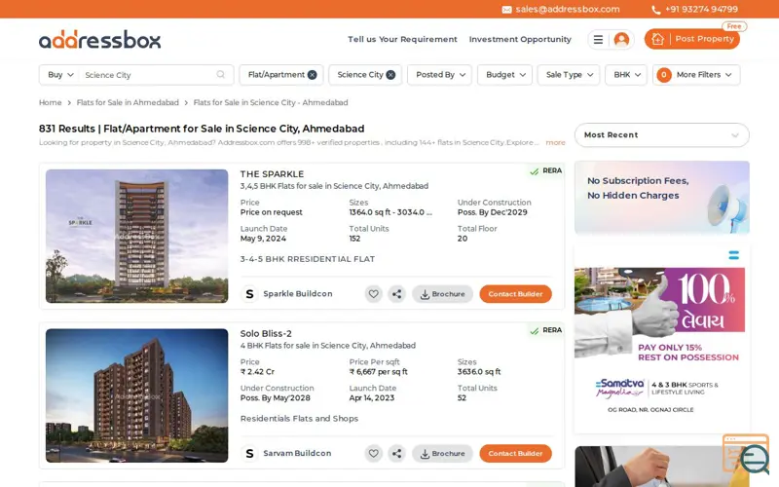Click the RERA checkmark on THE SPARKLE
779x487 pixels.
pos(534,171)
